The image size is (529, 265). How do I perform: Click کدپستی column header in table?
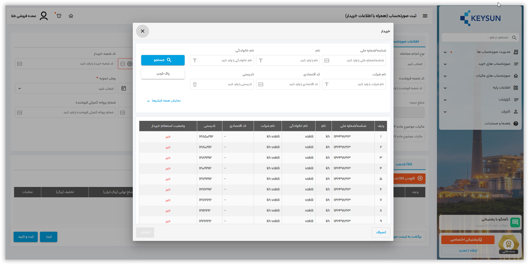coord(210,126)
